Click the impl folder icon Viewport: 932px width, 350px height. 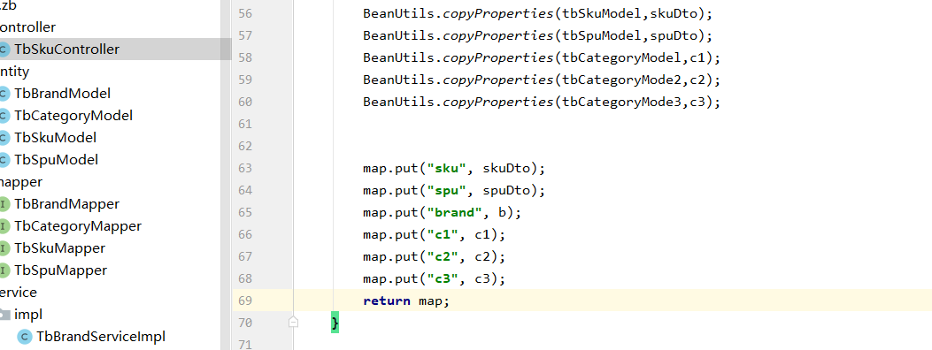point(4,315)
